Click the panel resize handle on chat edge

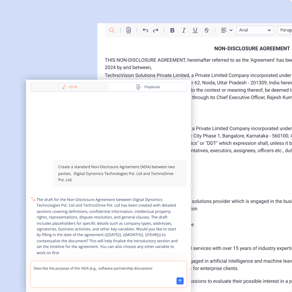click(x=191, y=186)
